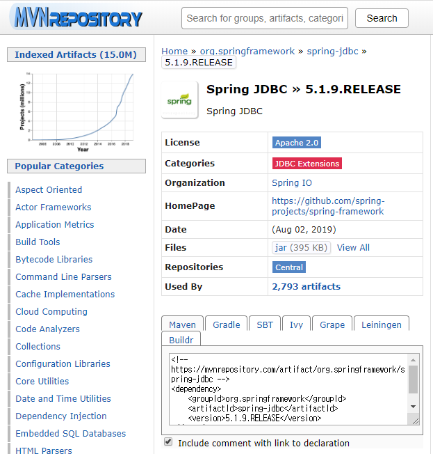
Task: Click the Popular Categories heading
Action: click(x=76, y=166)
